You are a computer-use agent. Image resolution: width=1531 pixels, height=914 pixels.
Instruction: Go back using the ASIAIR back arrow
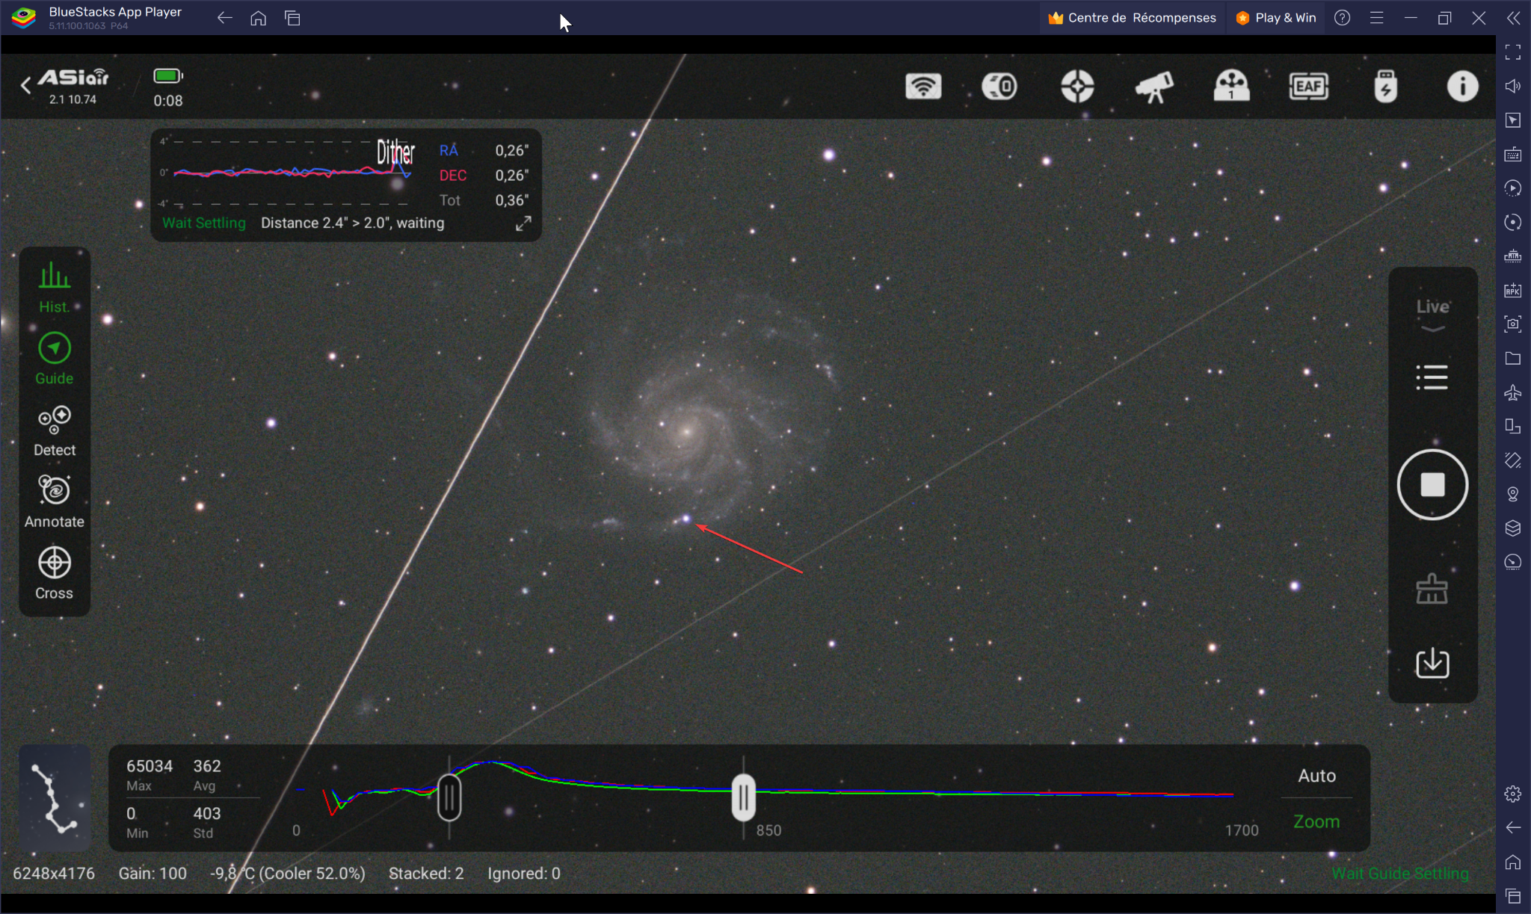[x=26, y=85]
